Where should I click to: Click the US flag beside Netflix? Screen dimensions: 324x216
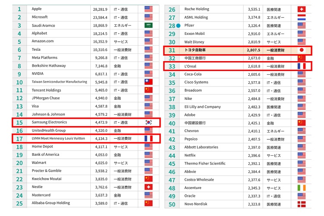[x=302, y=155]
